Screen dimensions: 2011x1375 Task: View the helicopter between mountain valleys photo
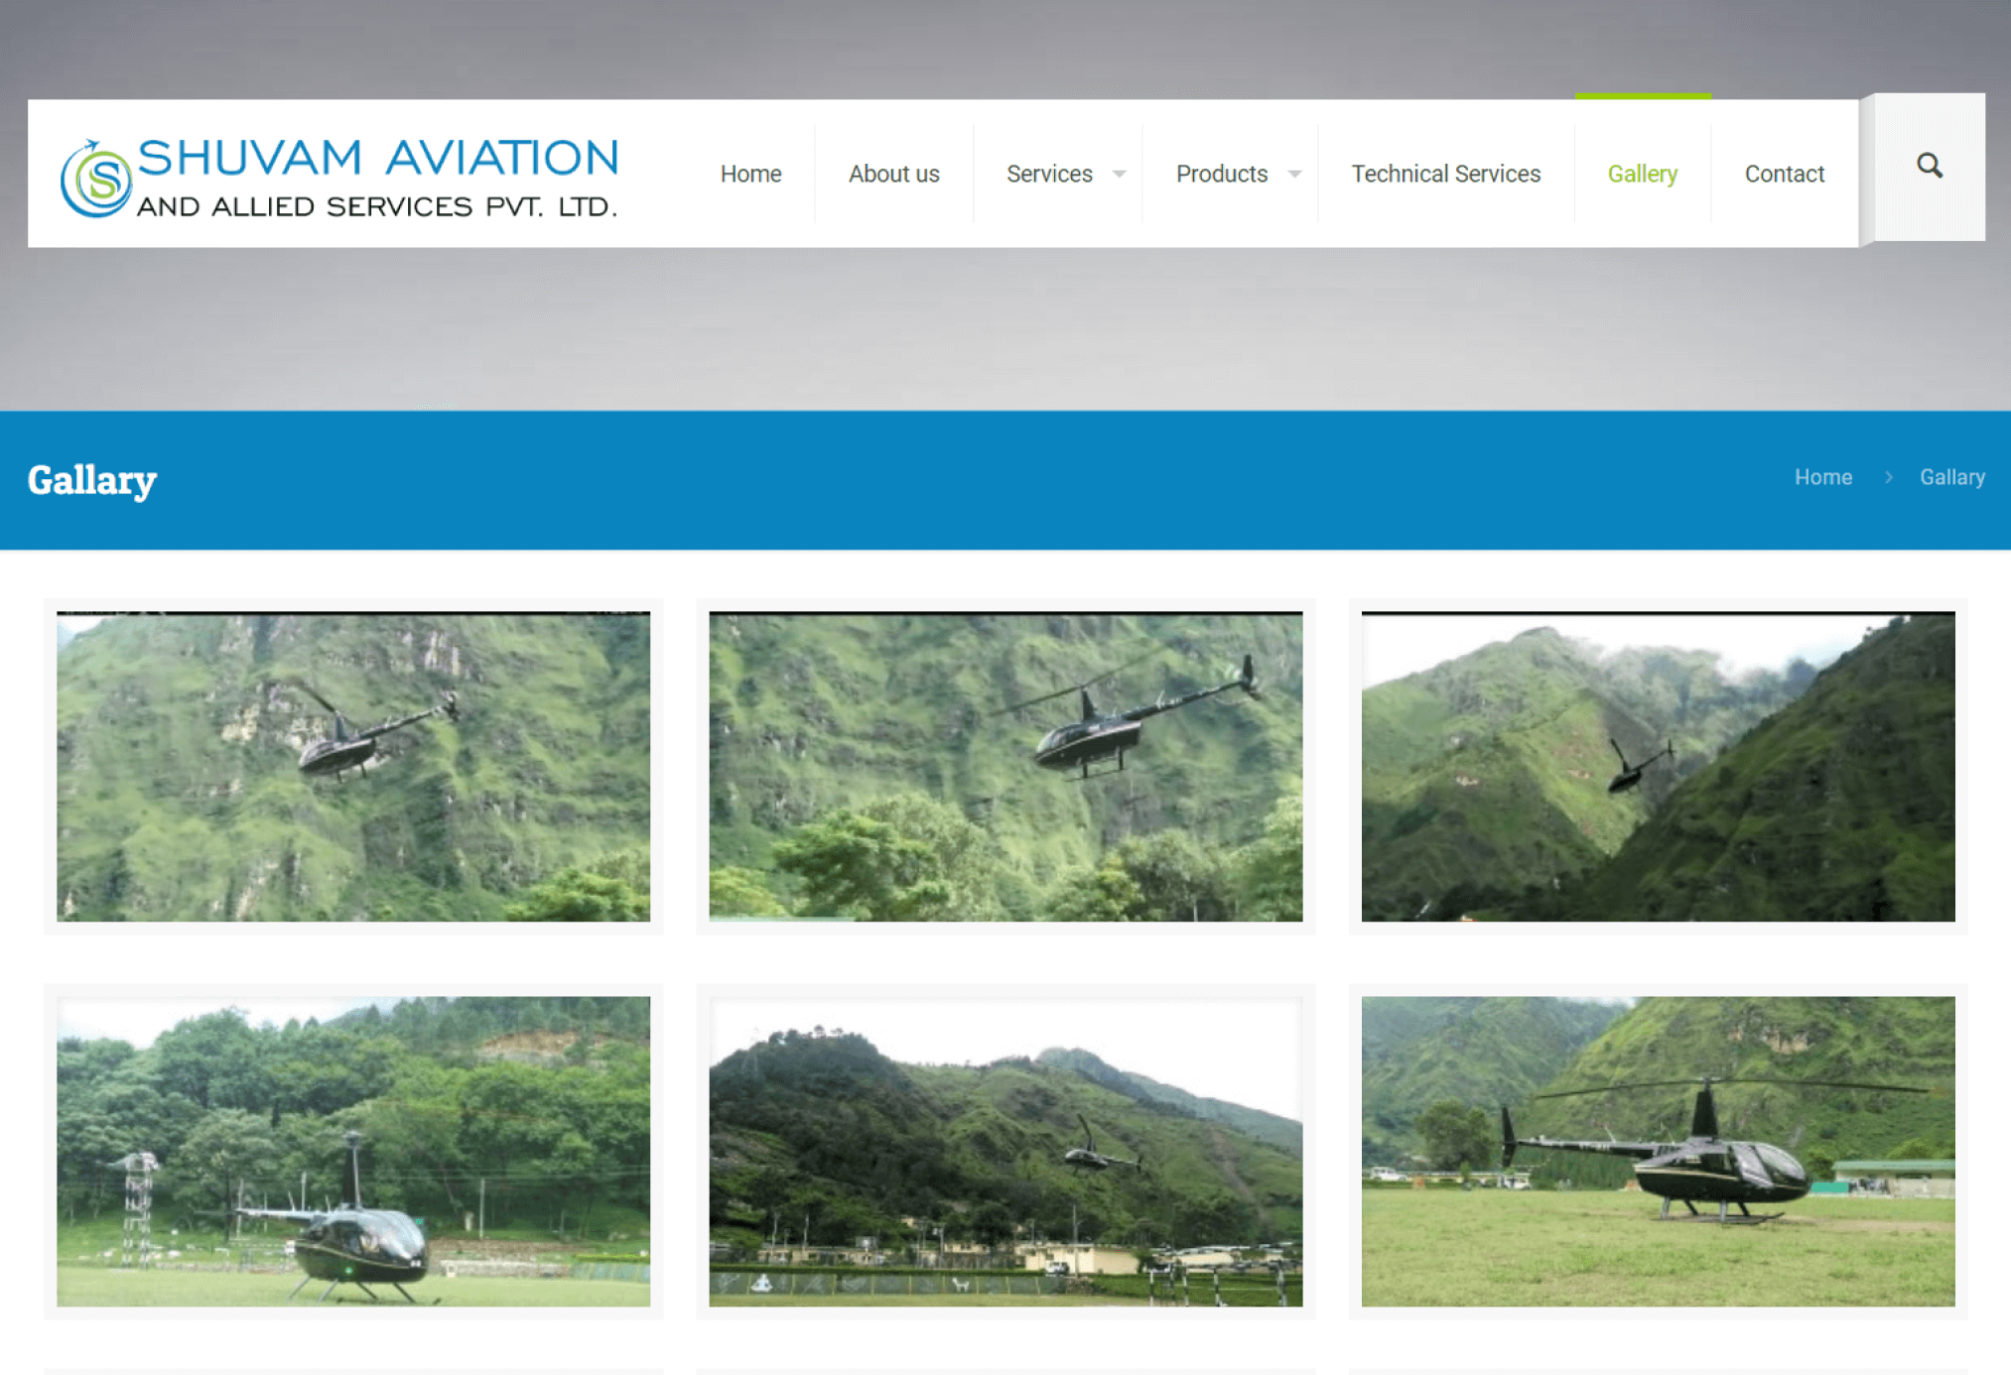[1658, 767]
